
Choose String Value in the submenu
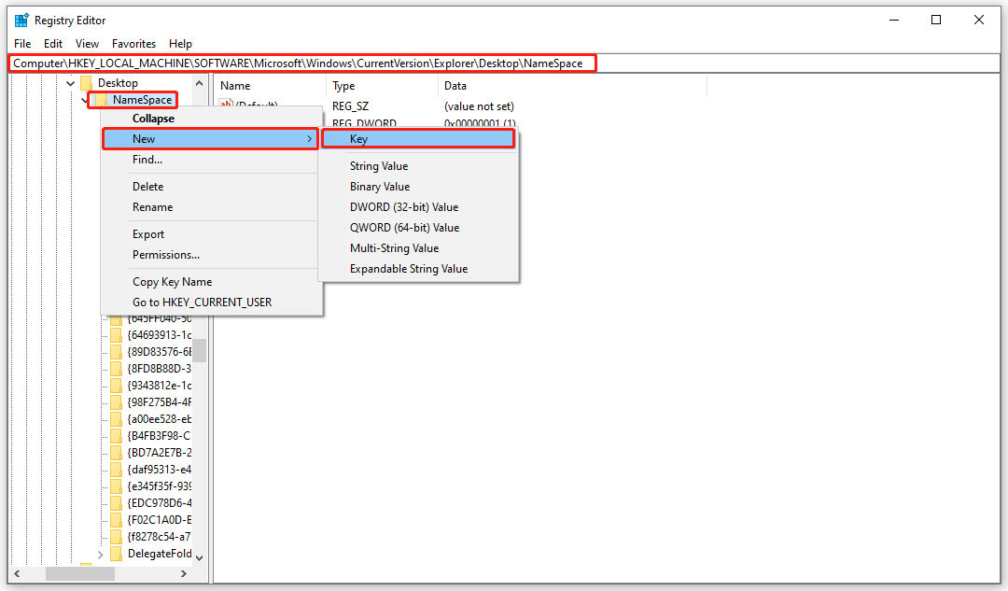point(418,166)
